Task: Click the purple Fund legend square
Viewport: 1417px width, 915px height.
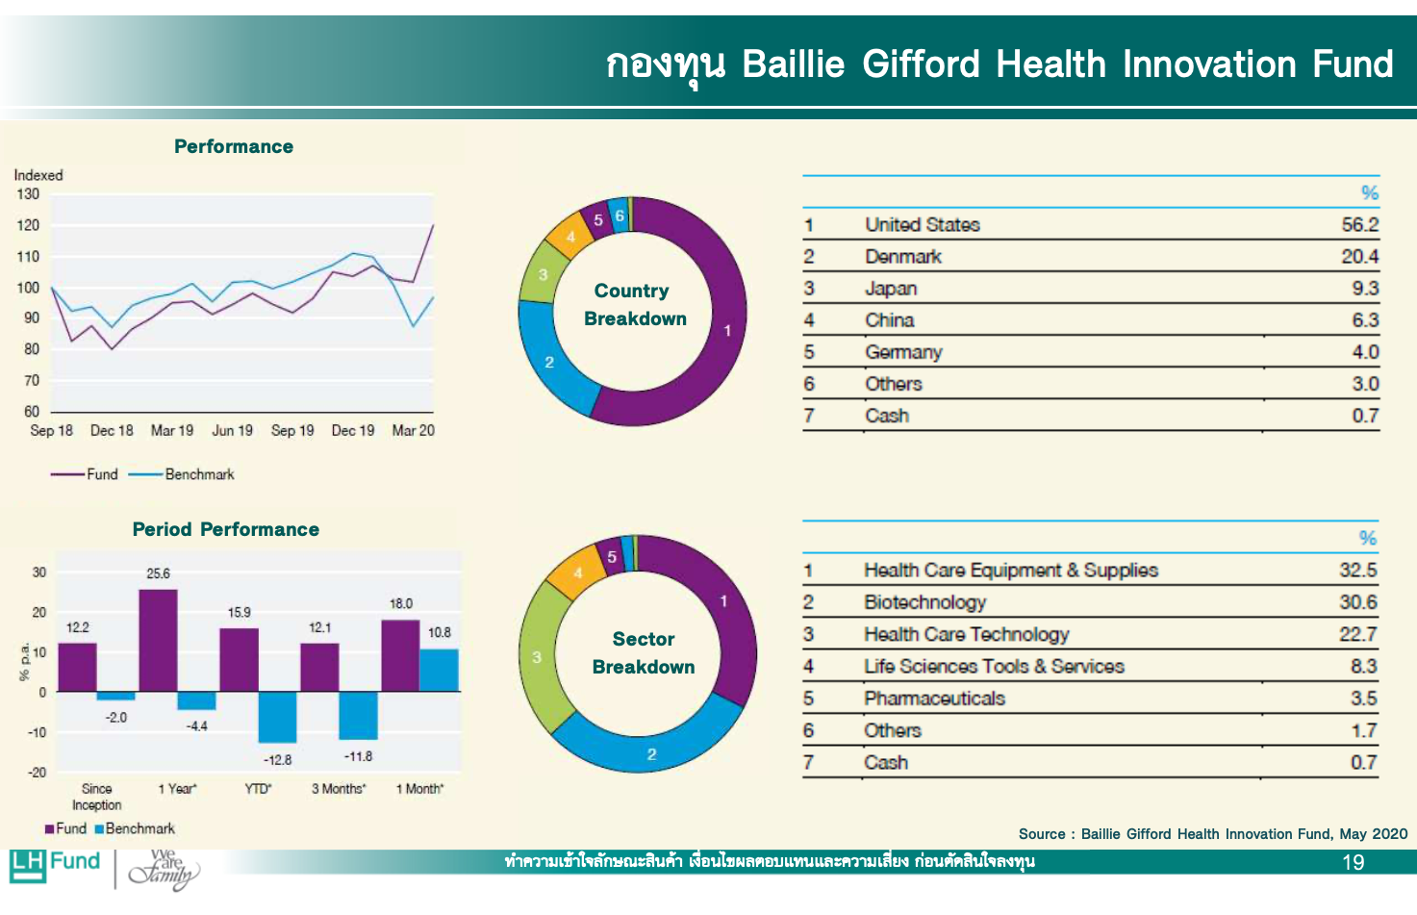Action: [49, 829]
